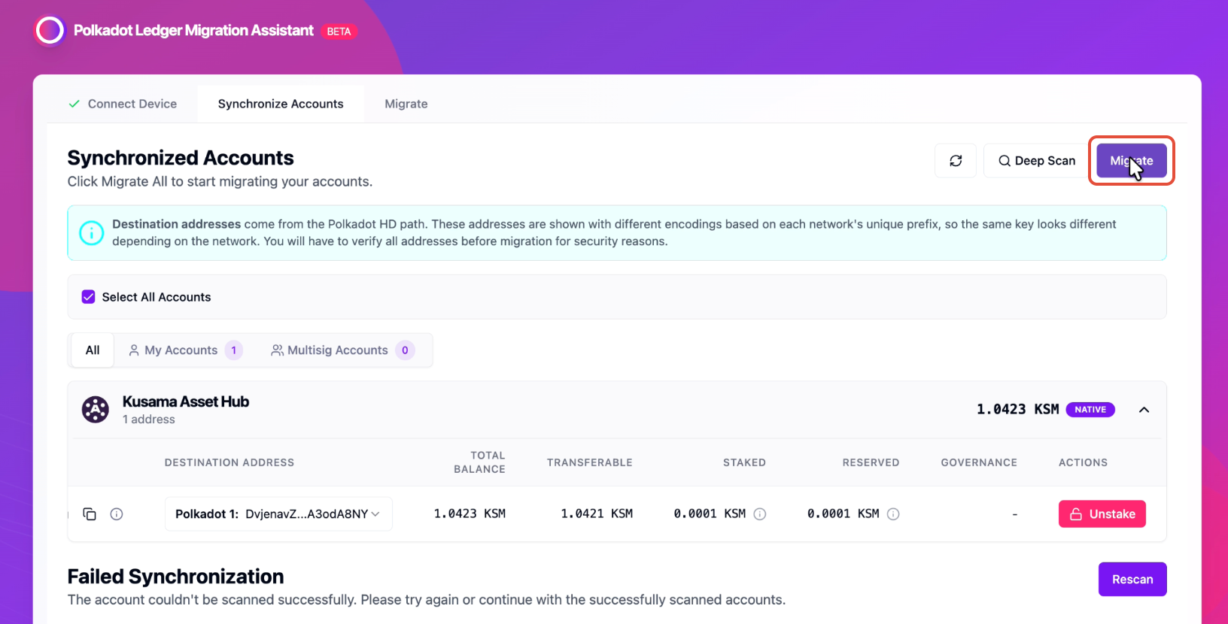Collapse the Kusama Asset Hub section chevron
This screenshot has height=624, width=1228.
(1144, 410)
